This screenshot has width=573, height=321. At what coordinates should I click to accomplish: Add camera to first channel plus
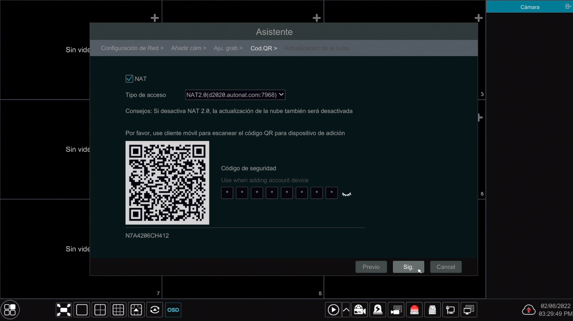(155, 18)
